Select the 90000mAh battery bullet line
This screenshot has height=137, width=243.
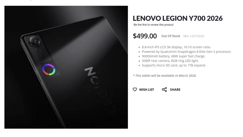(x=174, y=56)
